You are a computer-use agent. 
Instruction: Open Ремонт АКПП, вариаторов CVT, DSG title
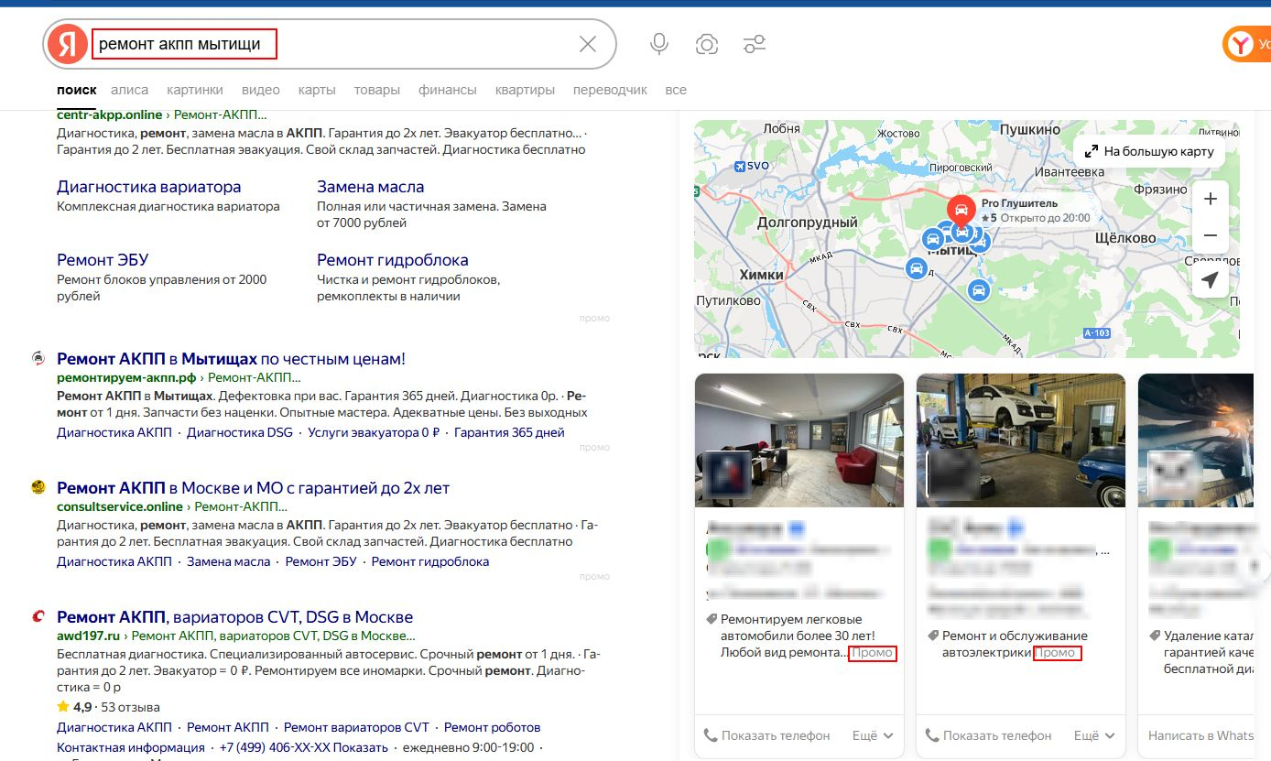coord(235,616)
